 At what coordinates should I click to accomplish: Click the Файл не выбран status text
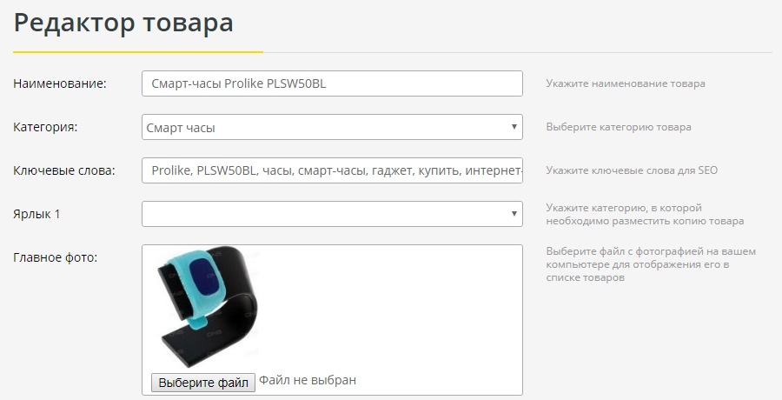[308, 381]
